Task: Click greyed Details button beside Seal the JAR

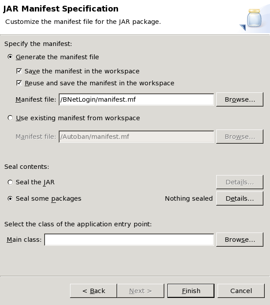Action: coord(240,182)
